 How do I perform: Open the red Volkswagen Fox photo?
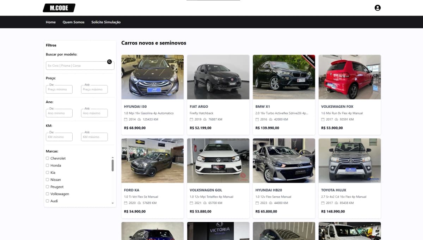(x=350, y=77)
